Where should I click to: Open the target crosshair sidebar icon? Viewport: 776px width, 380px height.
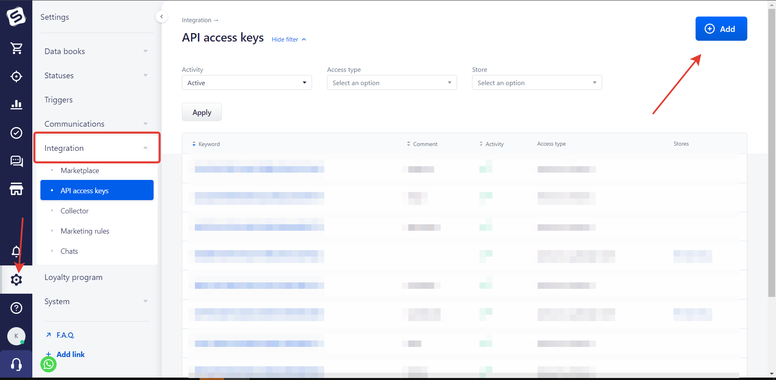click(16, 76)
